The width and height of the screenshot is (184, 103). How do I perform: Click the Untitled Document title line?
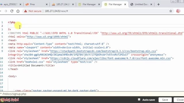coord(31,66)
